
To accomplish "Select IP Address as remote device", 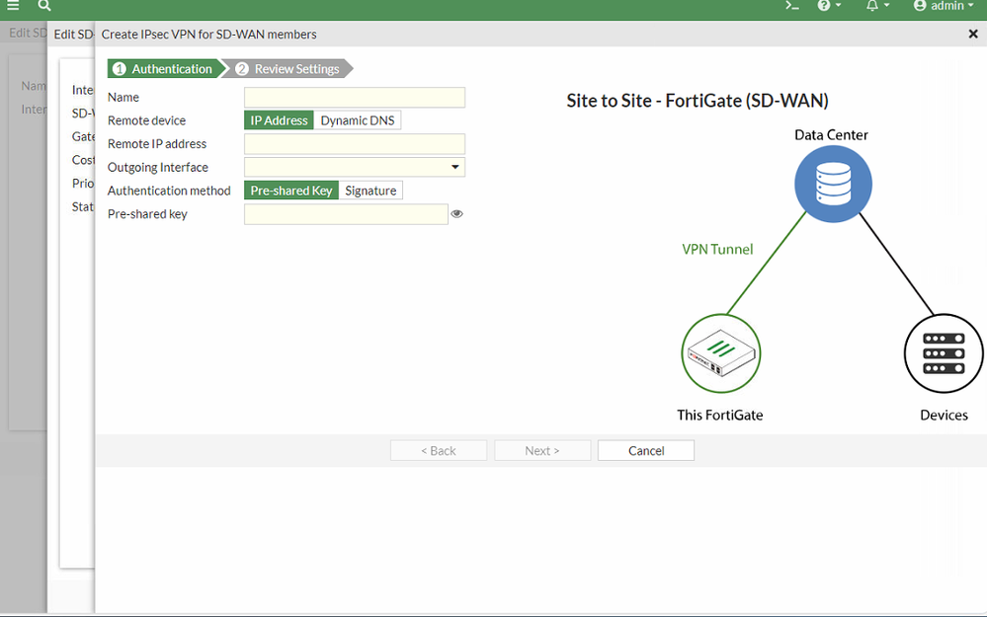I will pos(279,120).
